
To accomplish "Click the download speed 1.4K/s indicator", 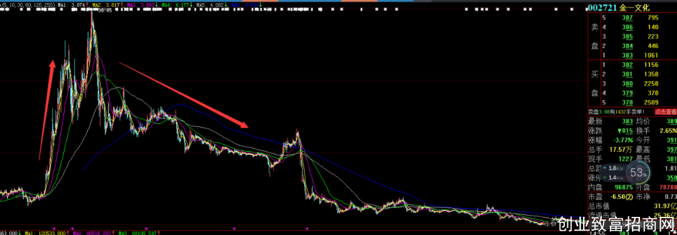I will coord(611,177).
